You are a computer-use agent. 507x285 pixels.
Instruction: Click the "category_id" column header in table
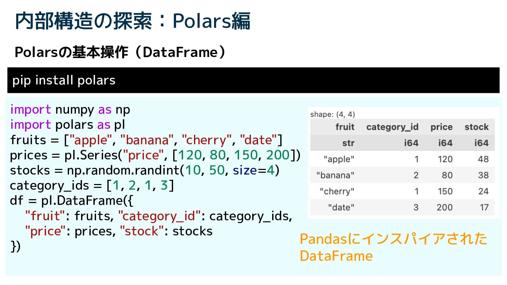[x=392, y=127]
